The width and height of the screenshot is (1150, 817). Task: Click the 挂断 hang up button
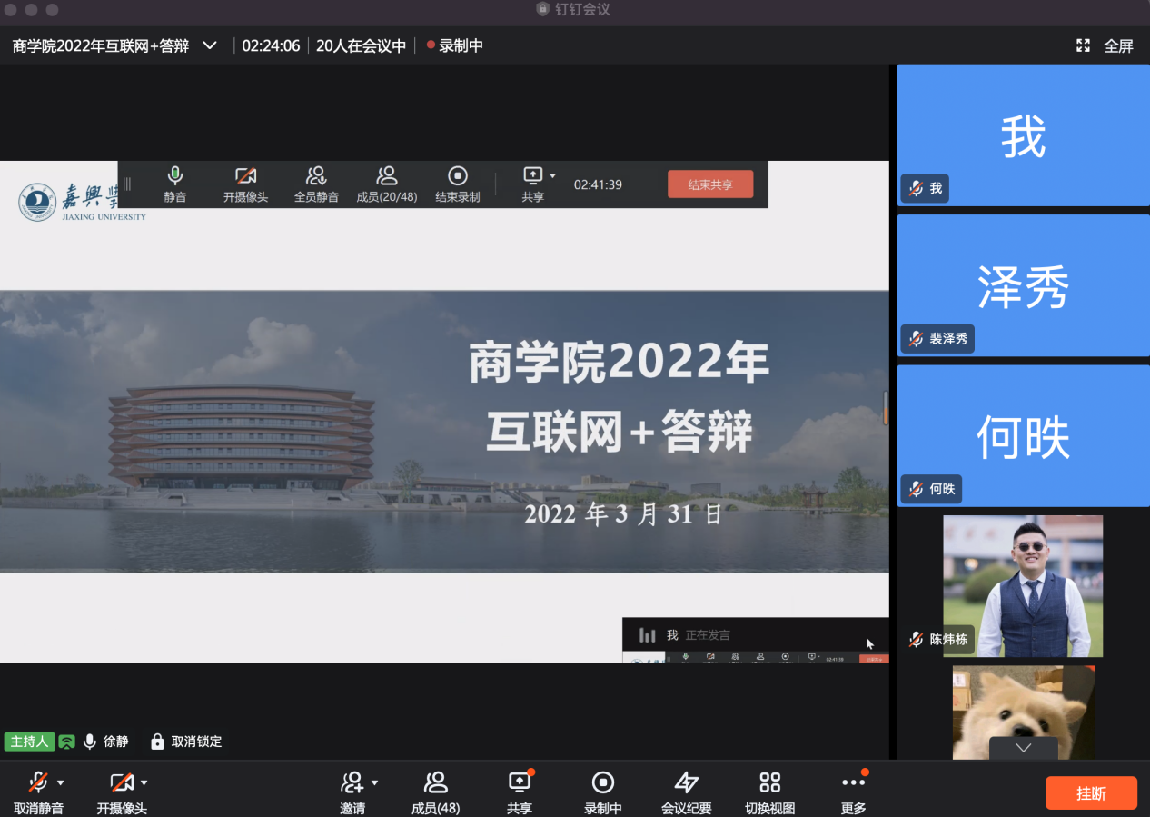1091,792
